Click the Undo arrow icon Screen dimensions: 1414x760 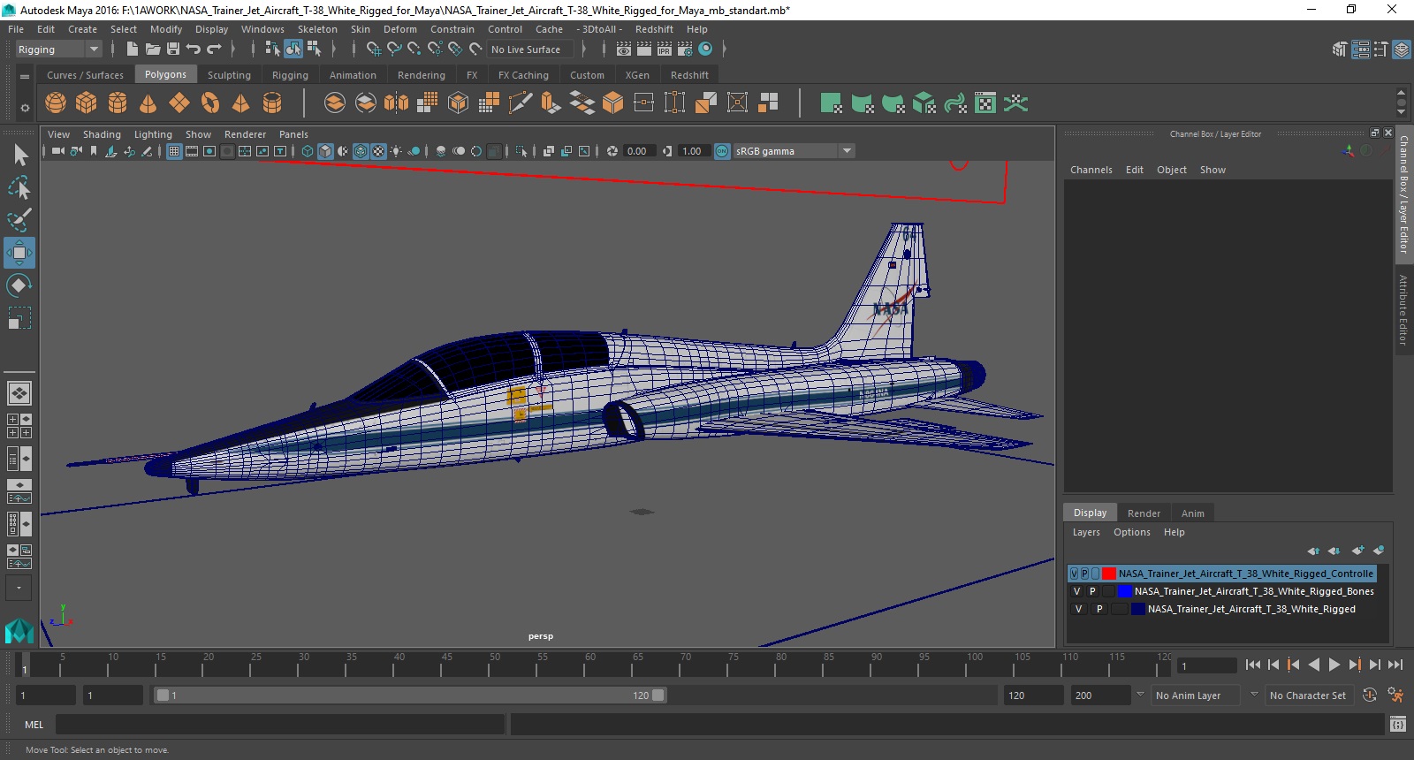pos(194,49)
